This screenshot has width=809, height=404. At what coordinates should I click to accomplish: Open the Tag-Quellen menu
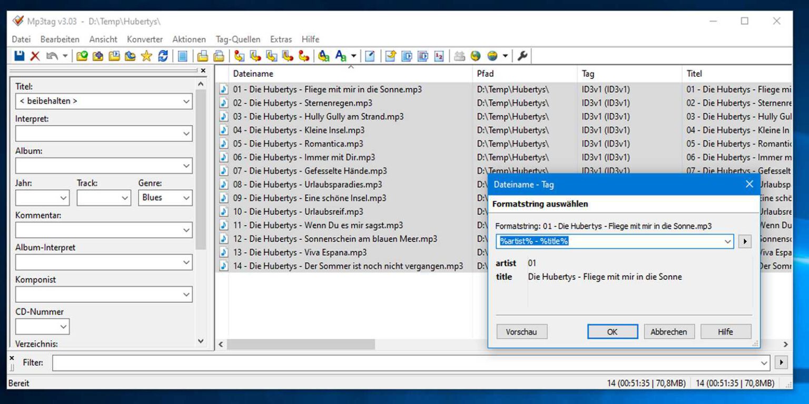click(x=238, y=39)
